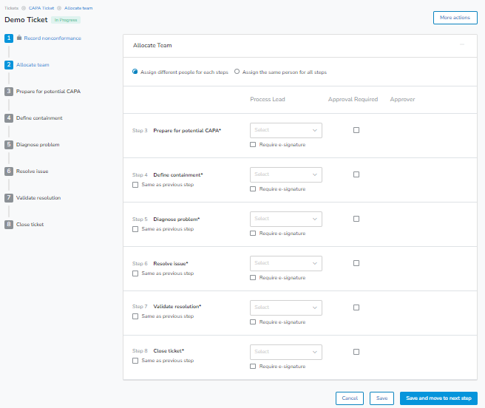
Task: Click the step 2 number badge
Action: [9, 64]
